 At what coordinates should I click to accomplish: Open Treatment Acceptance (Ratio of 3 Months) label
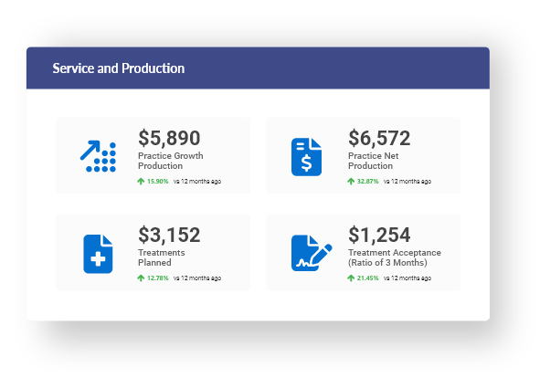tap(395, 257)
